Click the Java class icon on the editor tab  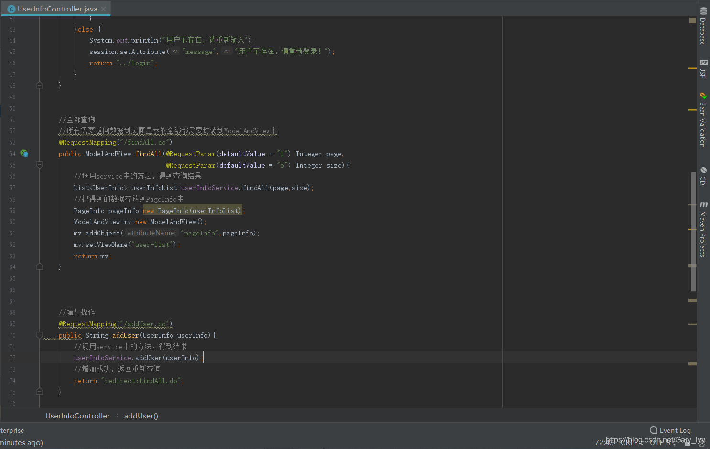coord(11,9)
